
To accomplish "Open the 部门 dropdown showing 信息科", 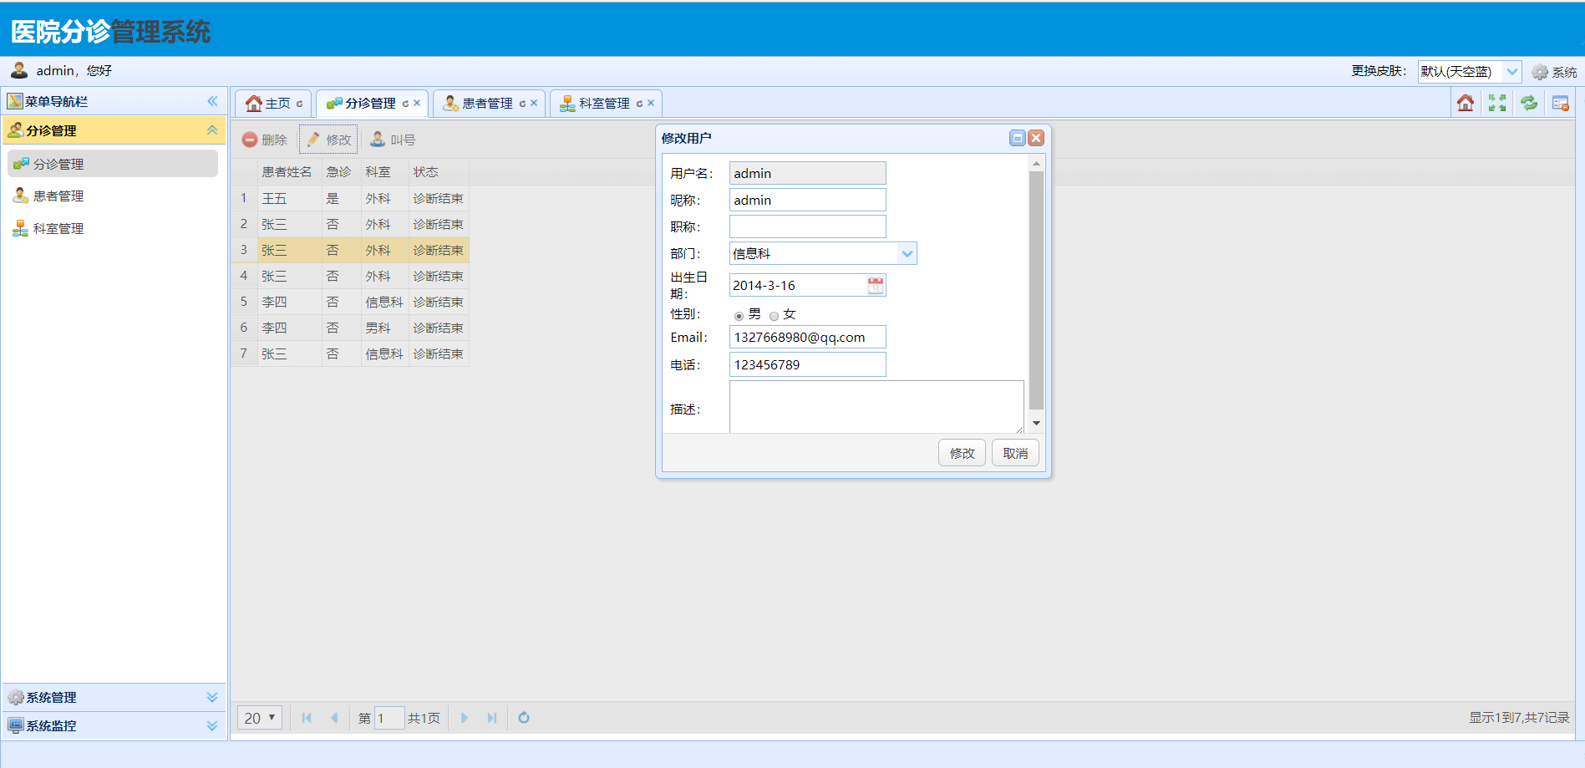I will click(907, 253).
